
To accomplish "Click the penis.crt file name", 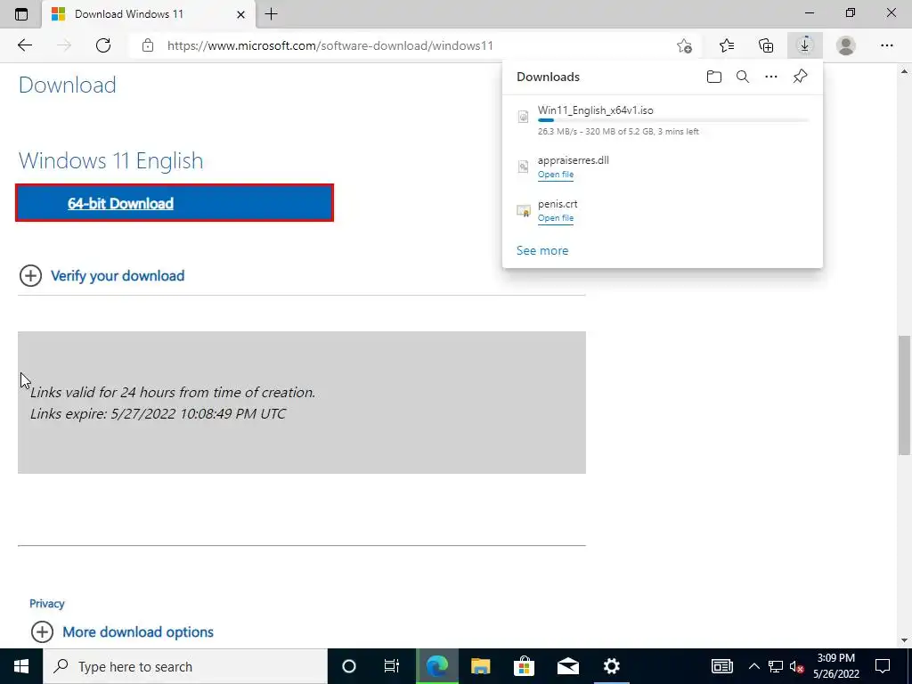I will click(x=558, y=204).
